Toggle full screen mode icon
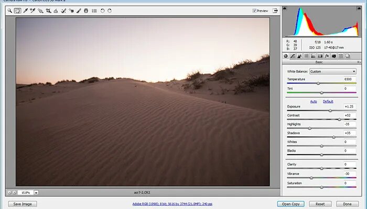 point(275,11)
